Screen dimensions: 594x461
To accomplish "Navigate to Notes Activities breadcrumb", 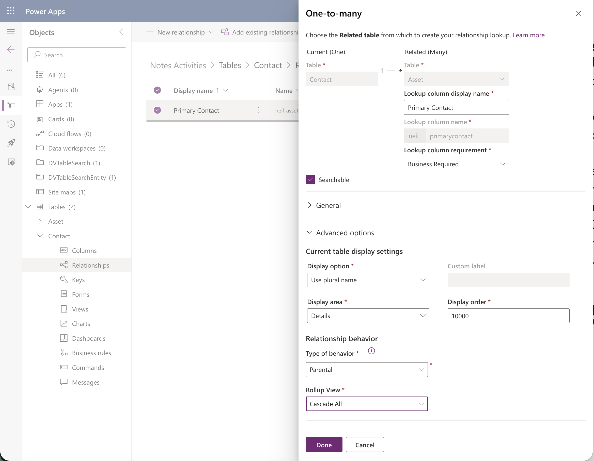I will point(178,65).
